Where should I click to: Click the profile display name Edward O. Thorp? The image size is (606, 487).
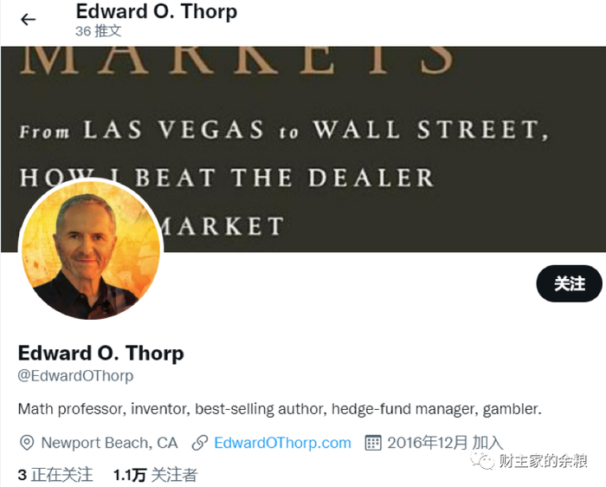[x=101, y=354]
